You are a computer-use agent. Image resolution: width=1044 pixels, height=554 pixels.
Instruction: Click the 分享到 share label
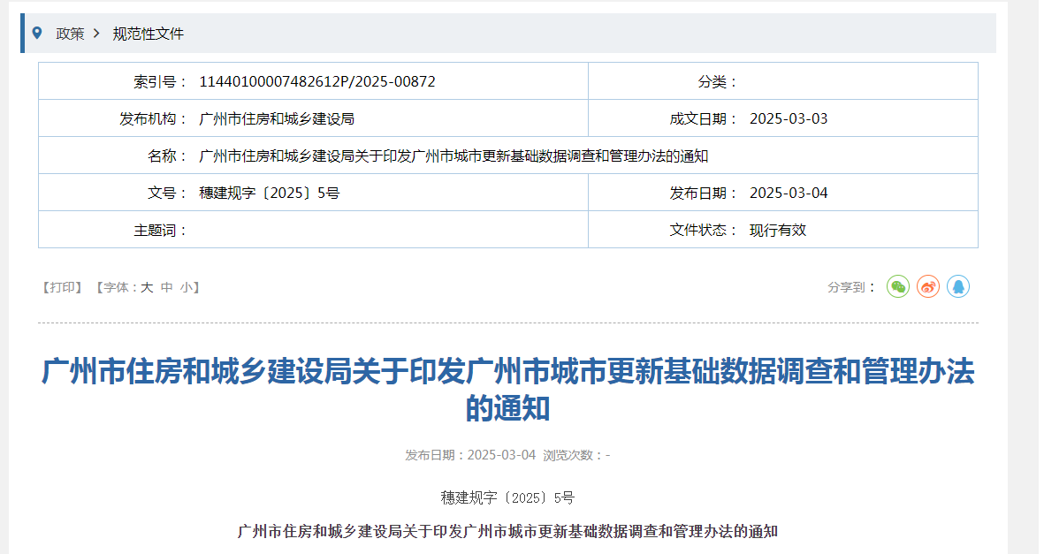point(847,286)
